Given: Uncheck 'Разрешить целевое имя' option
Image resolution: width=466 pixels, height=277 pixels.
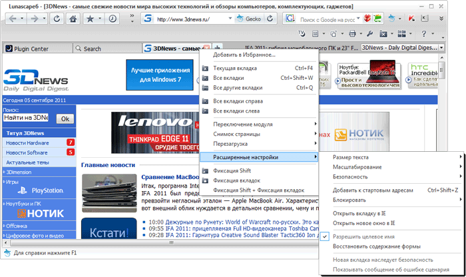Looking at the screenshot, I should 391,236.
